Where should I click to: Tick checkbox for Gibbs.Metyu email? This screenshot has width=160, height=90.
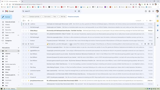(x=23, y=30)
